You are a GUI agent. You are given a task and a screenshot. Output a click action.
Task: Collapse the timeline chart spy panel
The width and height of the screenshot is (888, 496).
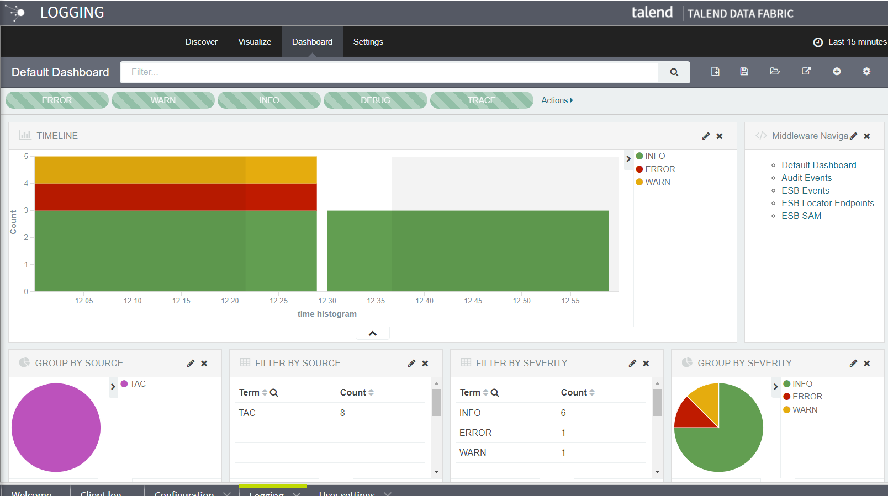(x=373, y=333)
